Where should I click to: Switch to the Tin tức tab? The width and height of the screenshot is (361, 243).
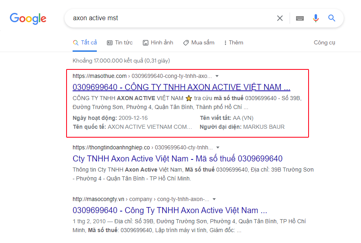coord(120,43)
